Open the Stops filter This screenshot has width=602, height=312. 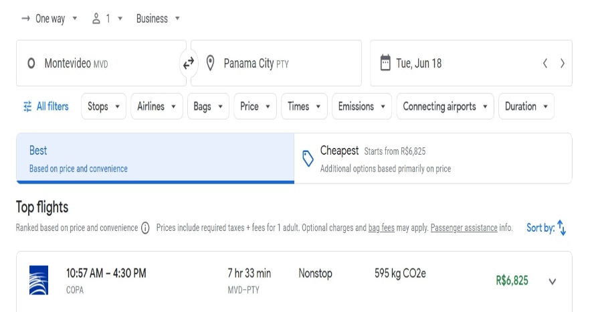coord(104,106)
